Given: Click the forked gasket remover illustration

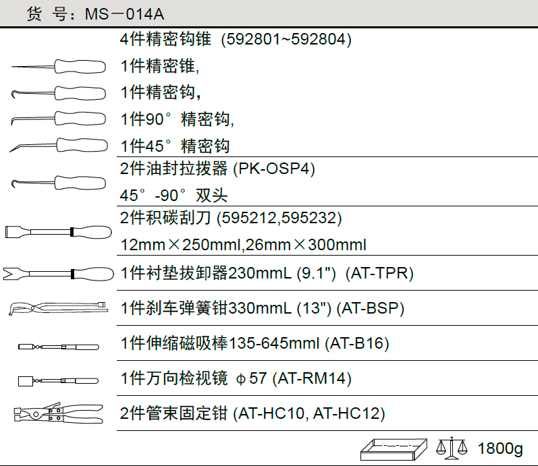Looking at the screenshot, I should coord(59,273).
